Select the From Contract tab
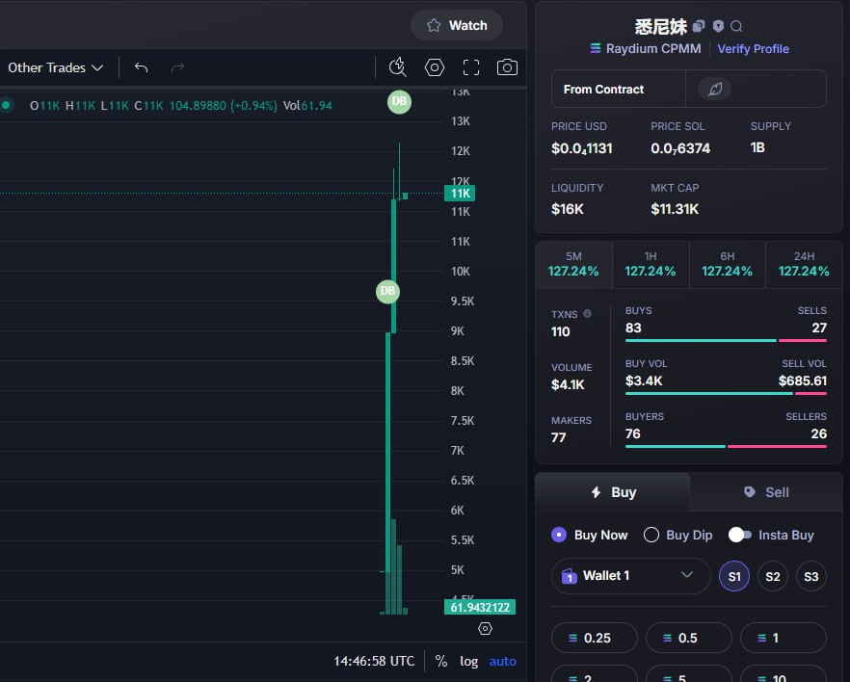 (619, 89)
